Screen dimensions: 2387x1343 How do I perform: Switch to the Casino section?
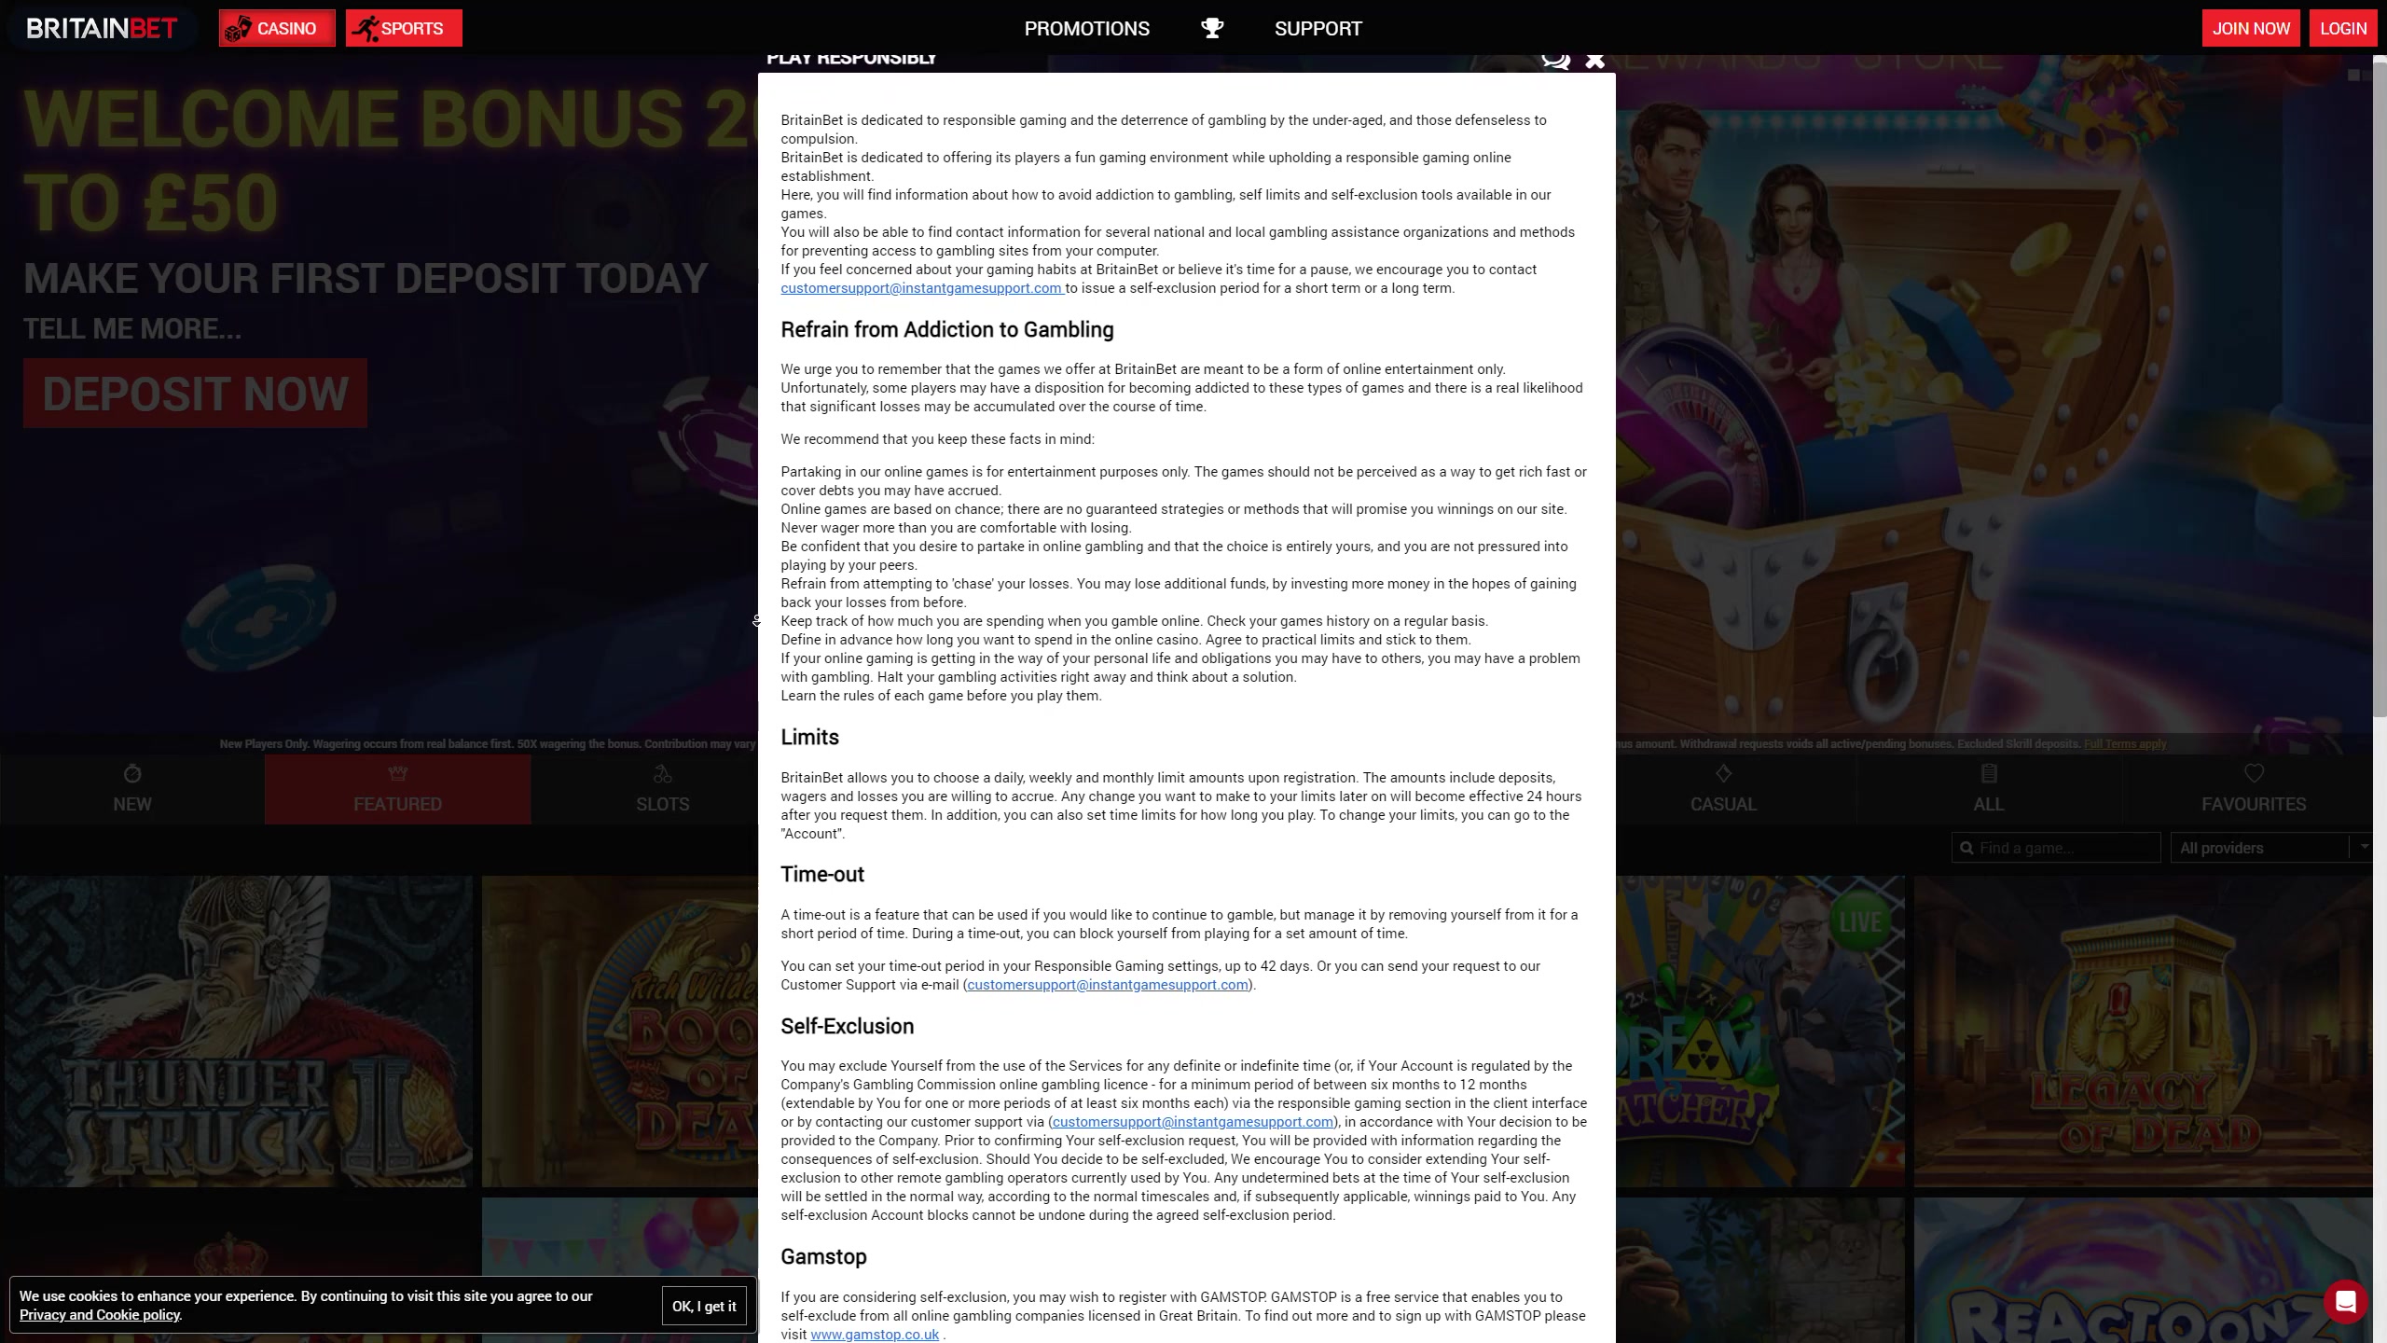coord(277,28)
